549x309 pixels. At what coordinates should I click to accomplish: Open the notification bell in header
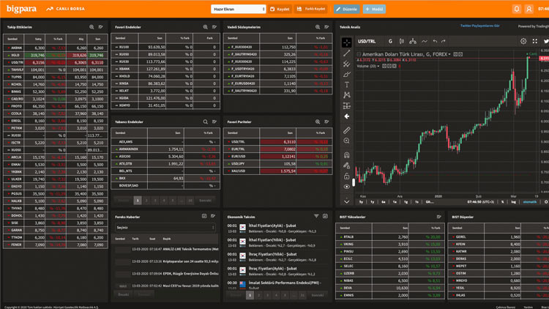pyautogui.click(x=517, y=9)
